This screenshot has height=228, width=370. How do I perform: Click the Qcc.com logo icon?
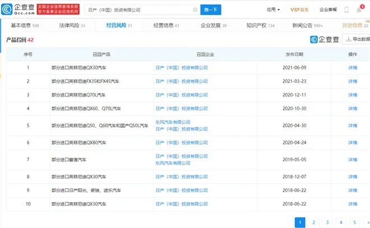click(7, 10)
